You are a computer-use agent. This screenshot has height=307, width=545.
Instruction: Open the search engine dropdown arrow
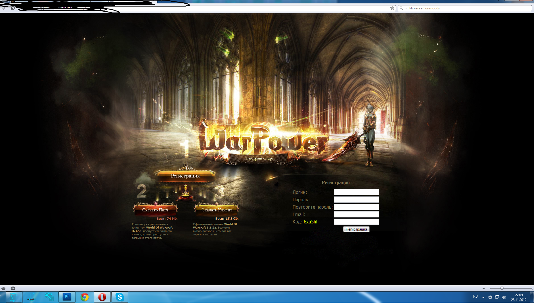[x=406, y=8]
